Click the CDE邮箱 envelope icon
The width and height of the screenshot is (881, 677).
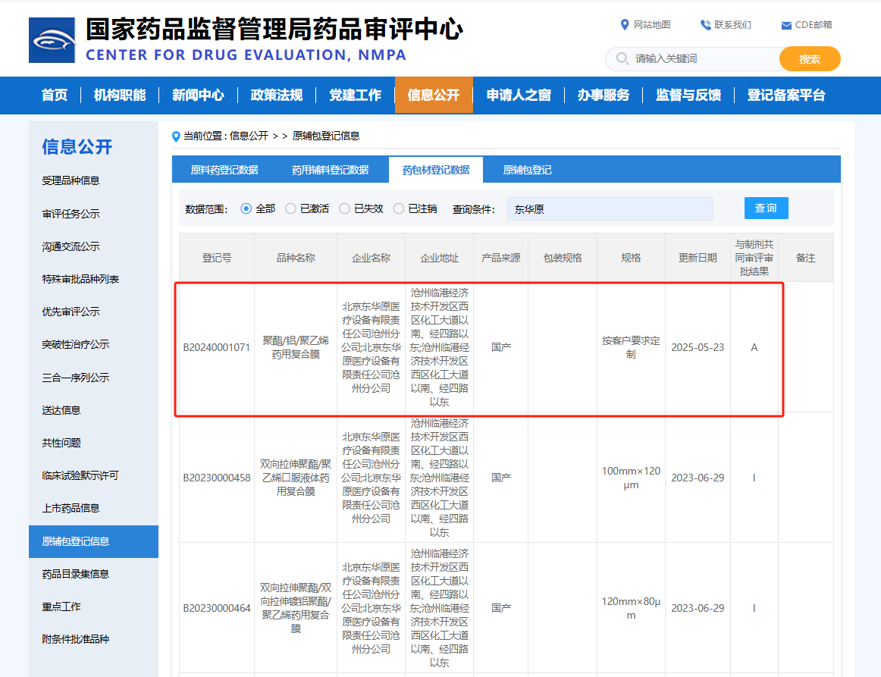pos(786,25)
